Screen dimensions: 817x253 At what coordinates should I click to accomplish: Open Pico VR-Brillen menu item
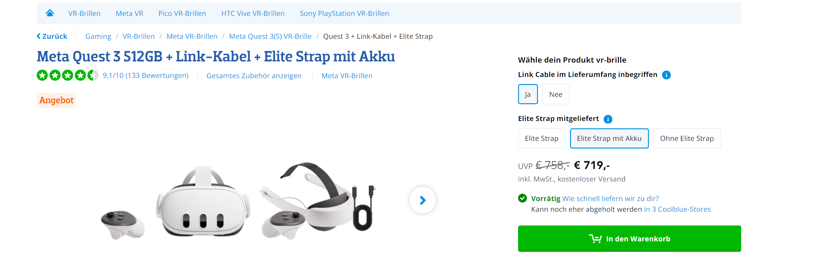tap(182, 13)
